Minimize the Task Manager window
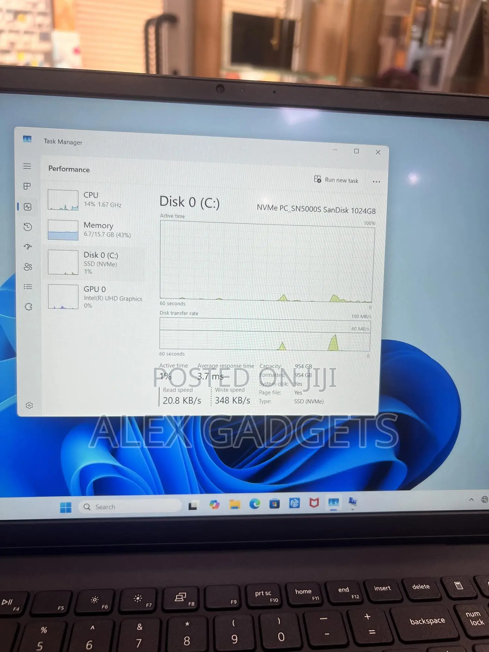Viewport: 489px width, 652px height. pyautogui.click(x=335, y=150)
